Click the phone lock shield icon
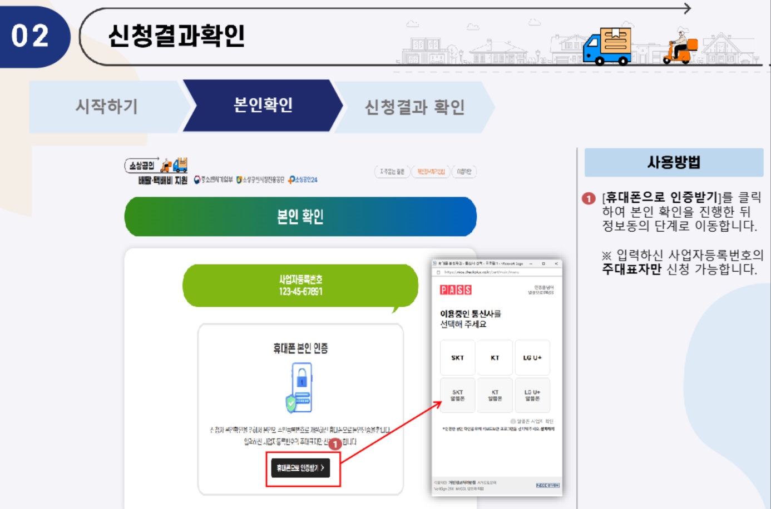The image size is (771, 509). [299, 388]
